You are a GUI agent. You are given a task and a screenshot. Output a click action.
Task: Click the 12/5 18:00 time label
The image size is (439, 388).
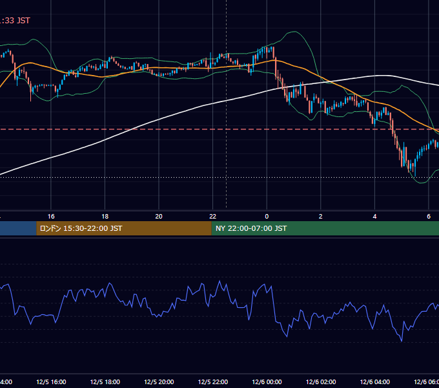point(105,382)
